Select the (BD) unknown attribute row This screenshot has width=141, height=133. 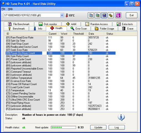point(61,75)
